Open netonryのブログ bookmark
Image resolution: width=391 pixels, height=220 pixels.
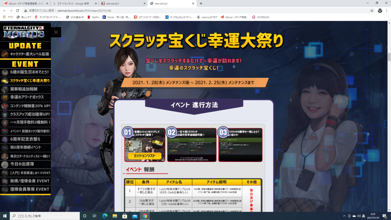207,17
